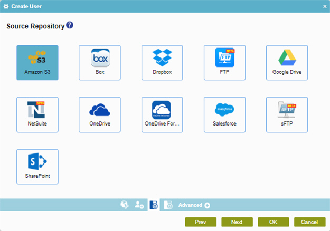330x231 pixels.
Task: Open the active source repository step icon
Action: point(154,205)
